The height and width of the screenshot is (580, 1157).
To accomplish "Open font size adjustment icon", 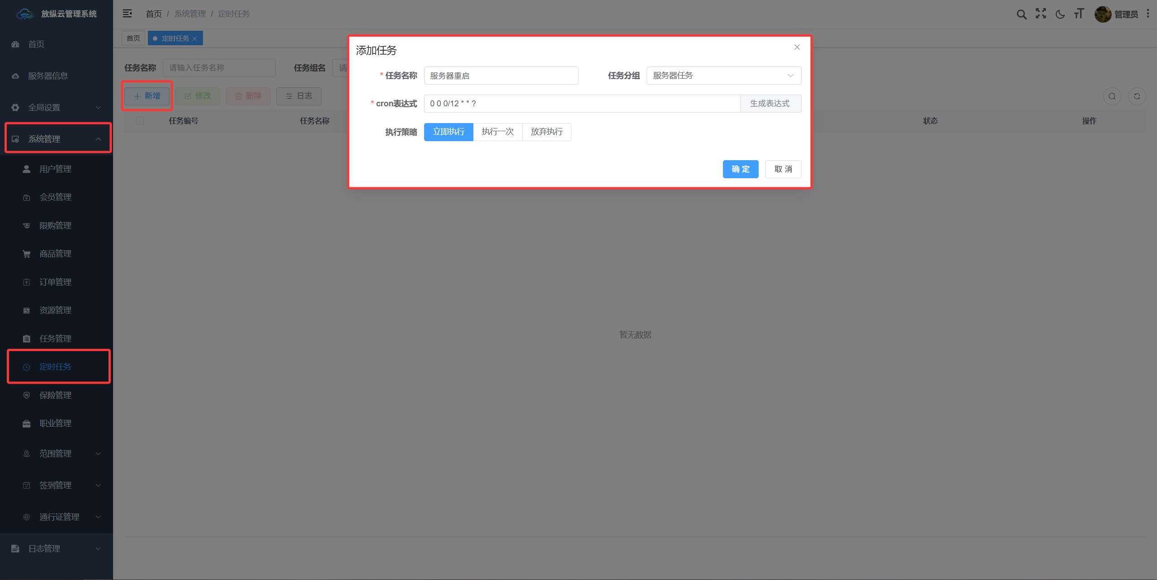I will 1079,14.
